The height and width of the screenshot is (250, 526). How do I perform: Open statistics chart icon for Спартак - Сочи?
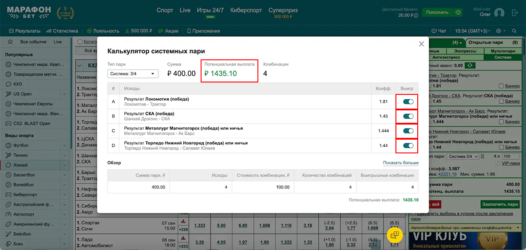tap(183, 222)
